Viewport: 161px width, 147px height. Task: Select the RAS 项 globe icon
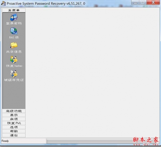click(14, 31)
